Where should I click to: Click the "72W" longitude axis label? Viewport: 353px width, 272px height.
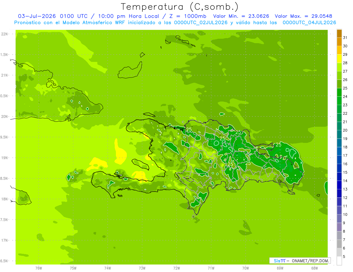coord(176,268)
